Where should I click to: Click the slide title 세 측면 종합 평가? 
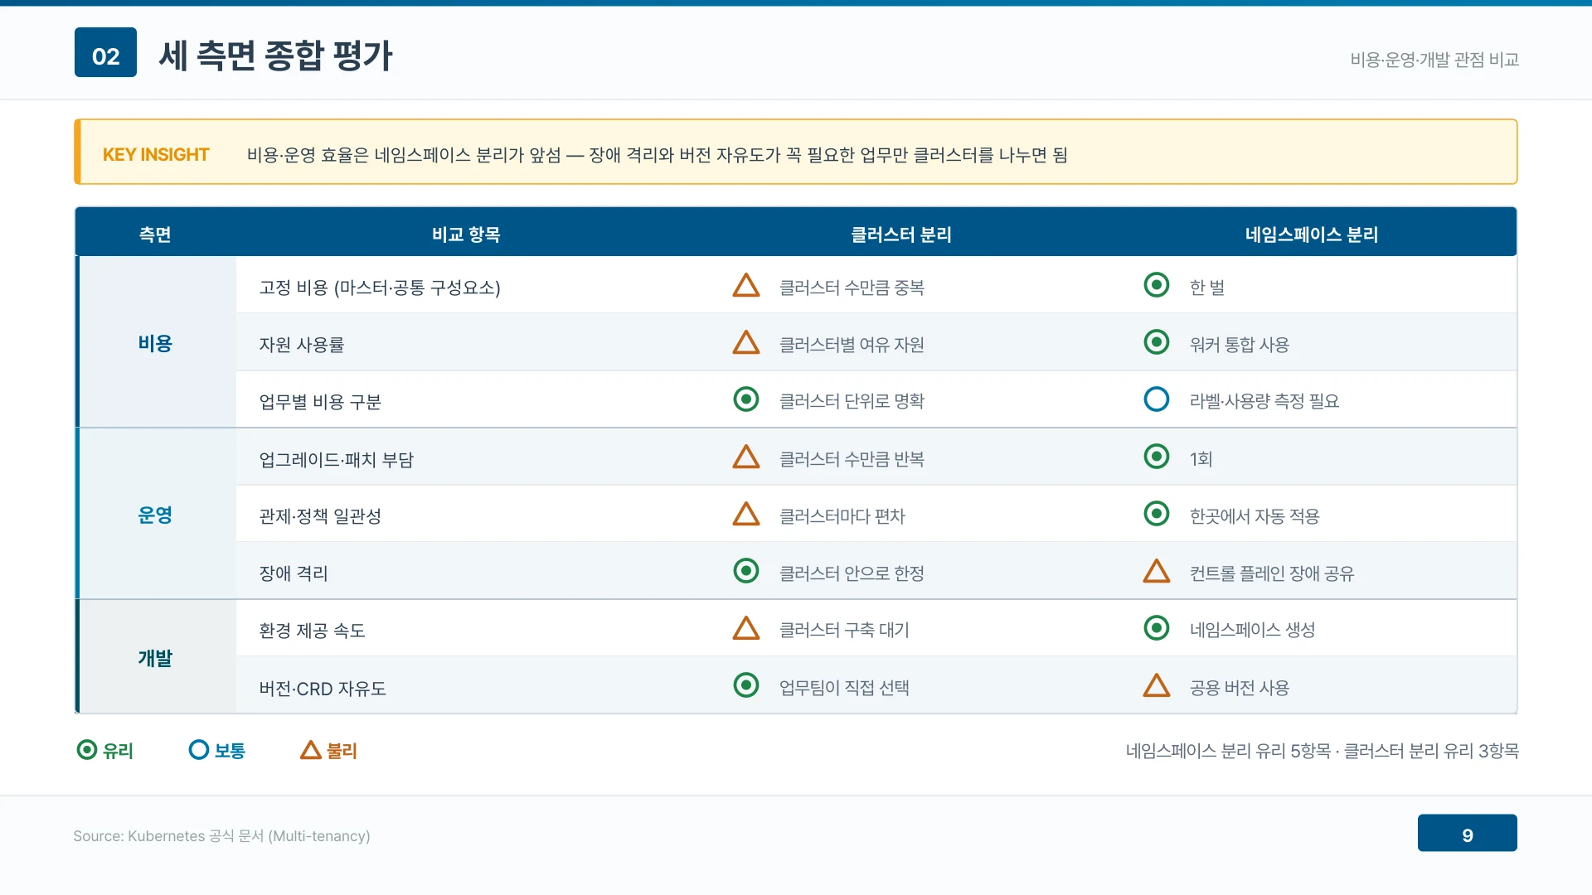coord(275,56)
